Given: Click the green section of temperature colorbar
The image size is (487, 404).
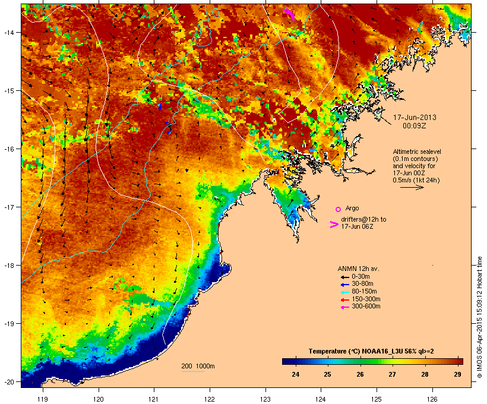Looking at the screenshot, I should (x=369, y=361).
